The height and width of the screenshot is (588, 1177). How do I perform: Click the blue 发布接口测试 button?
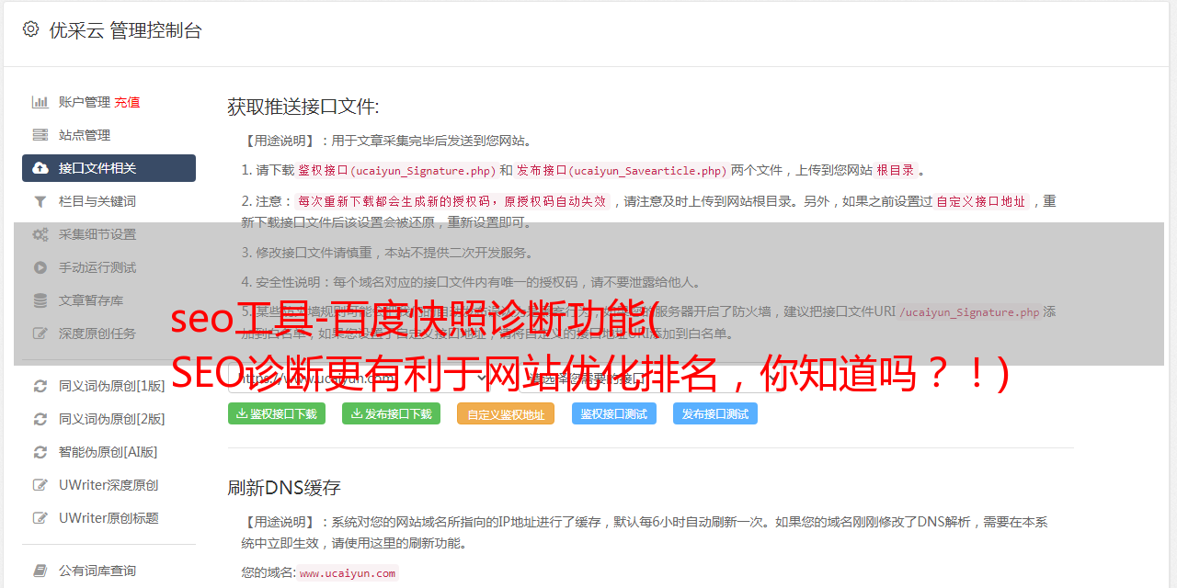[715, 414]
